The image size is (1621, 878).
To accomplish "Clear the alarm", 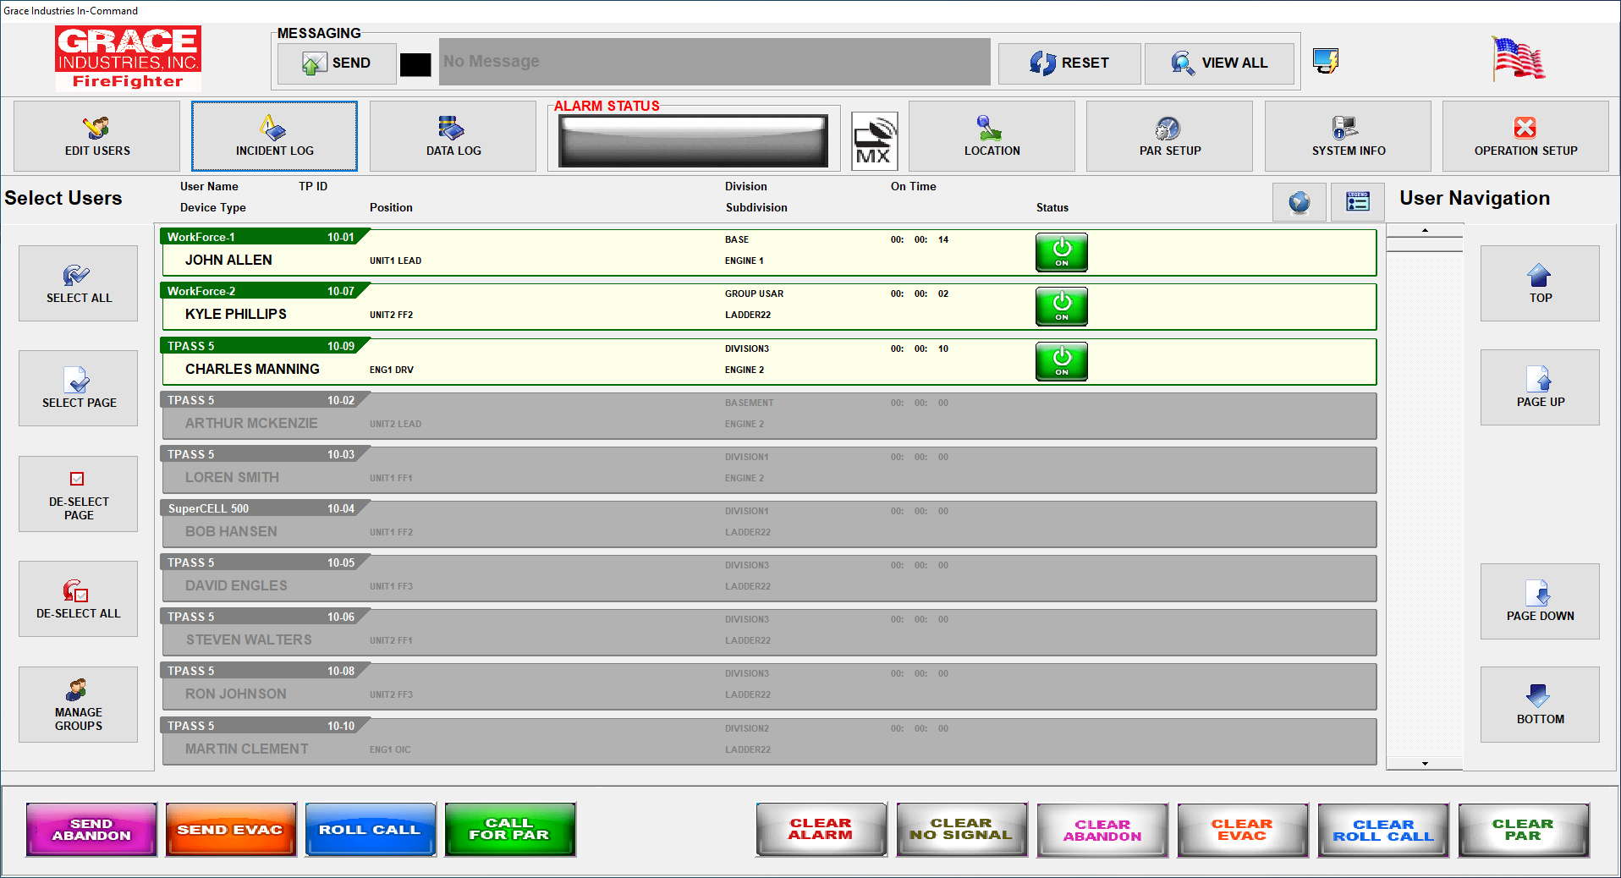I will coord(821,830).
